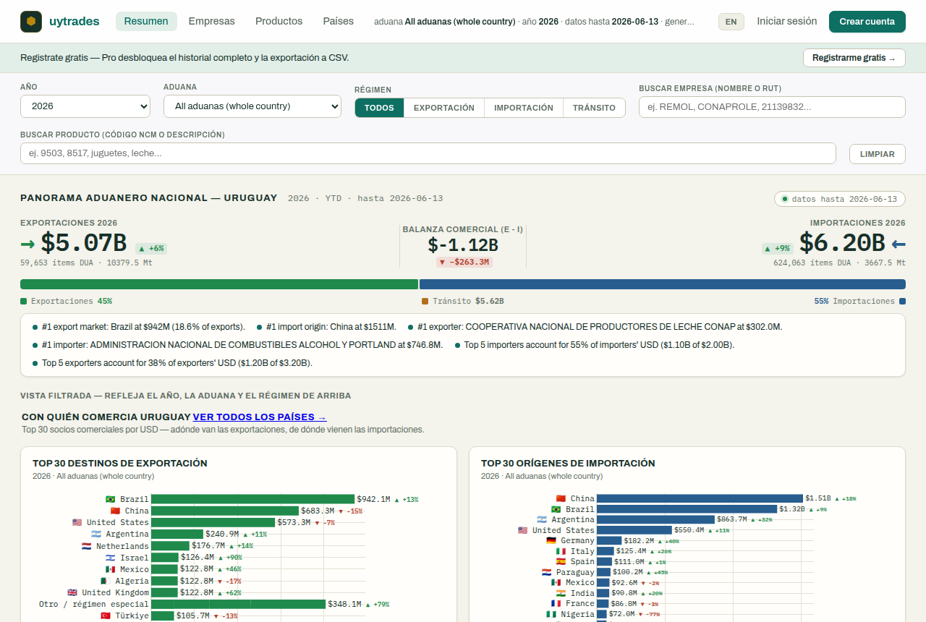Open the VER TODOS LOS PAÍSES link
Image resolution: width=926 pixels, height=622 pixels.
pyautogui.click(x=260, y=417)
